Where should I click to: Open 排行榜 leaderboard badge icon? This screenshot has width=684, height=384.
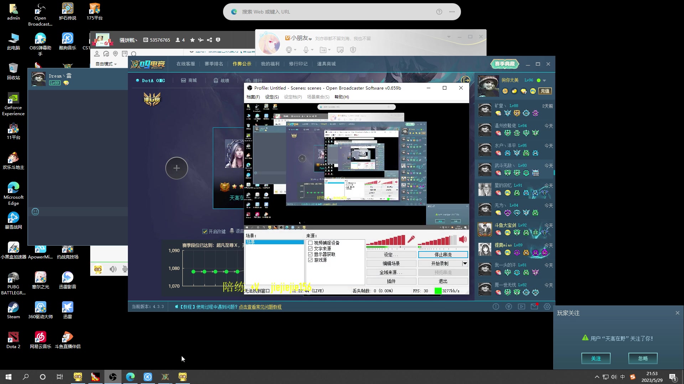point(152,99)
